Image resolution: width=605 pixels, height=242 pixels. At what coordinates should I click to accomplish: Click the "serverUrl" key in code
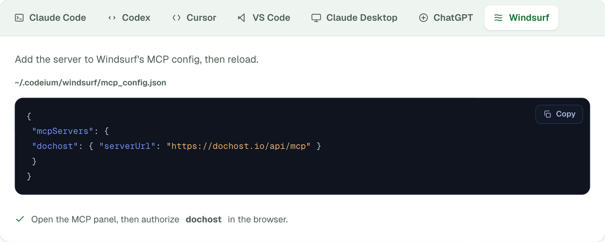coord(127,146)
